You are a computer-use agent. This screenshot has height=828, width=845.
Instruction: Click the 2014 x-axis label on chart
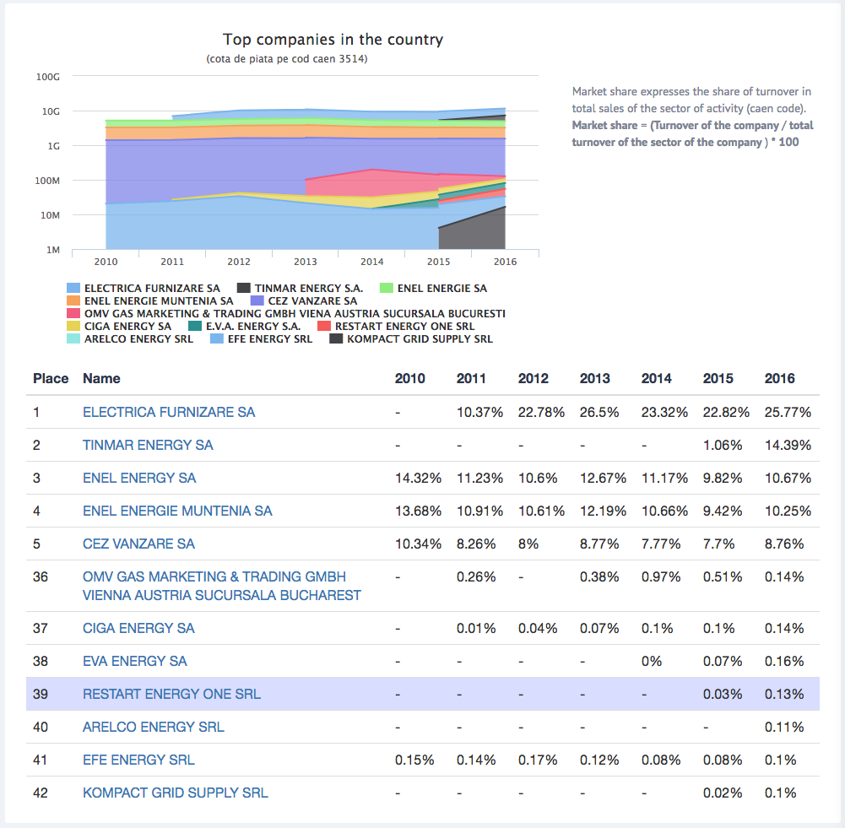[371, 262]
